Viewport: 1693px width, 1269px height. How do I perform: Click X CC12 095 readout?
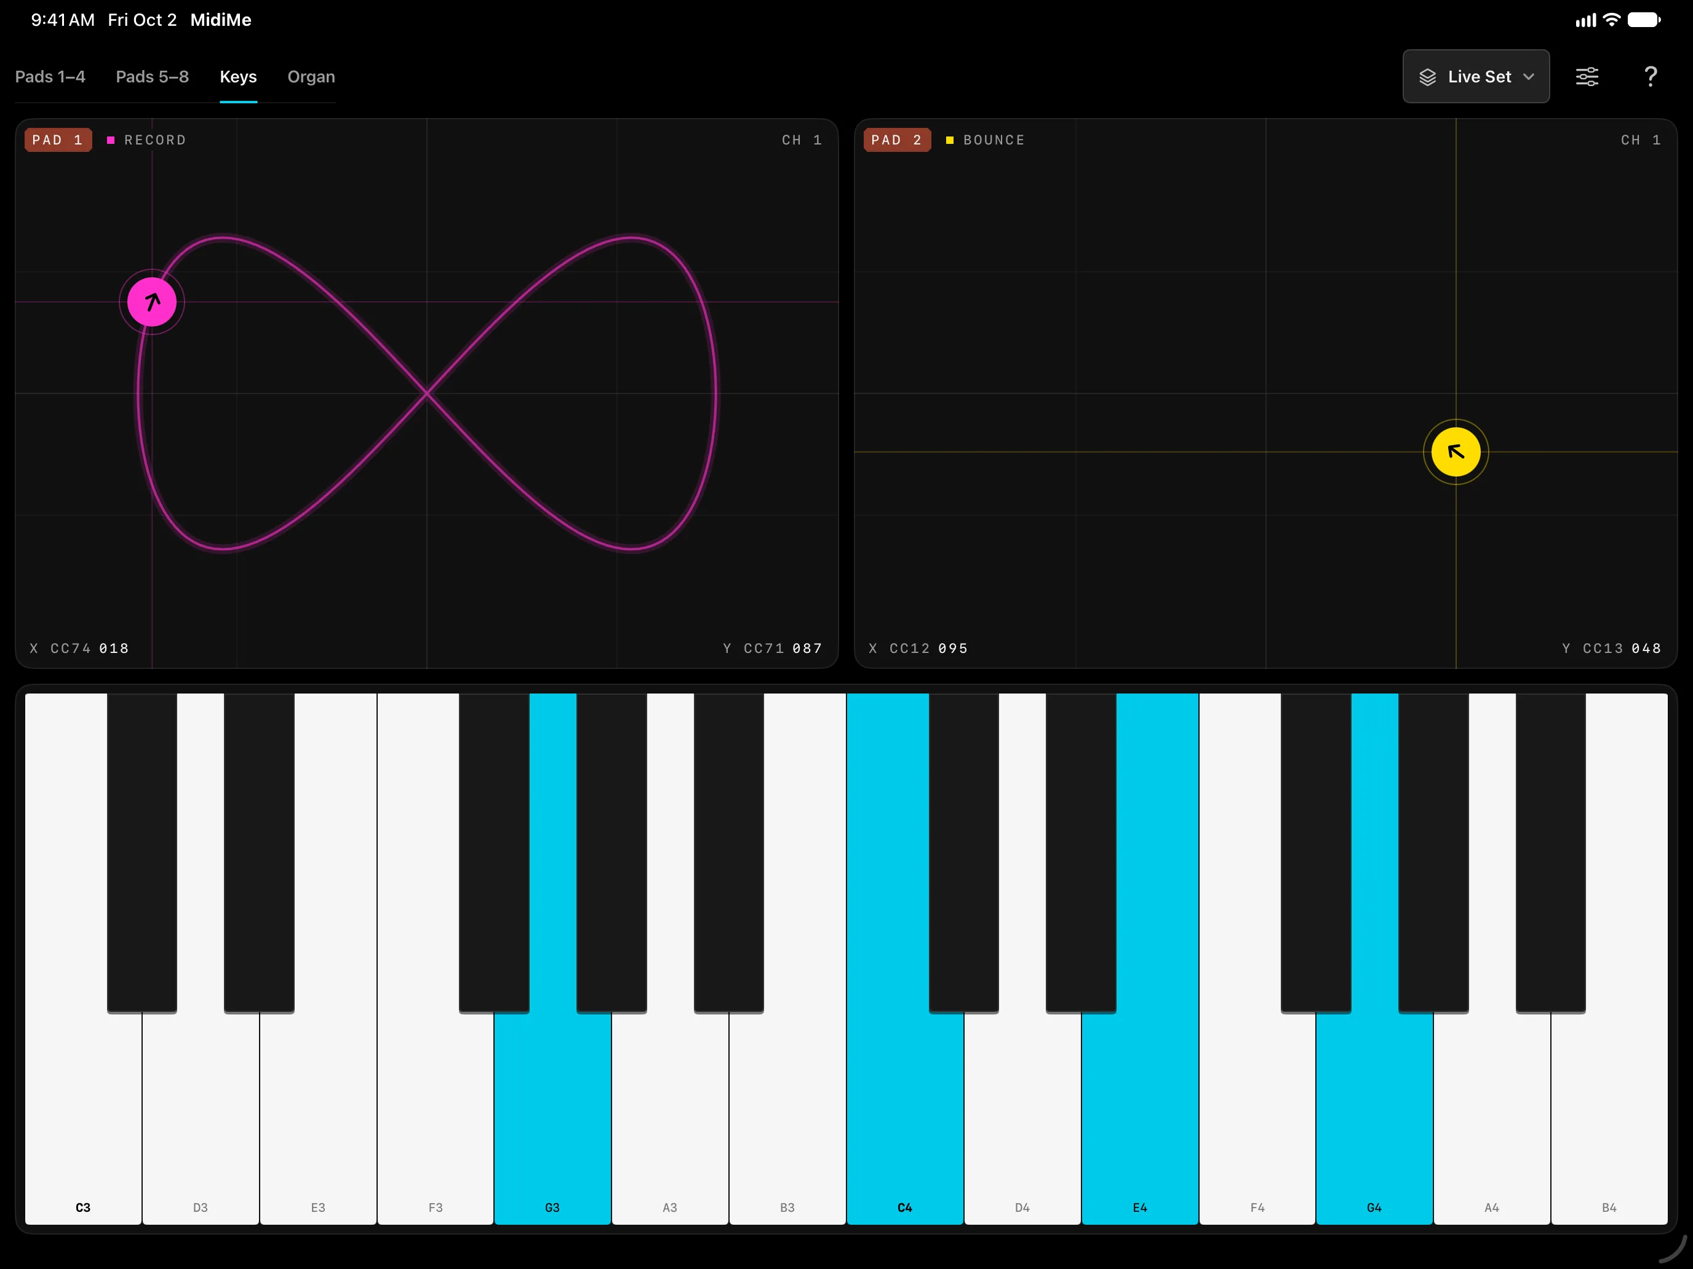click(x=918, y=648)
